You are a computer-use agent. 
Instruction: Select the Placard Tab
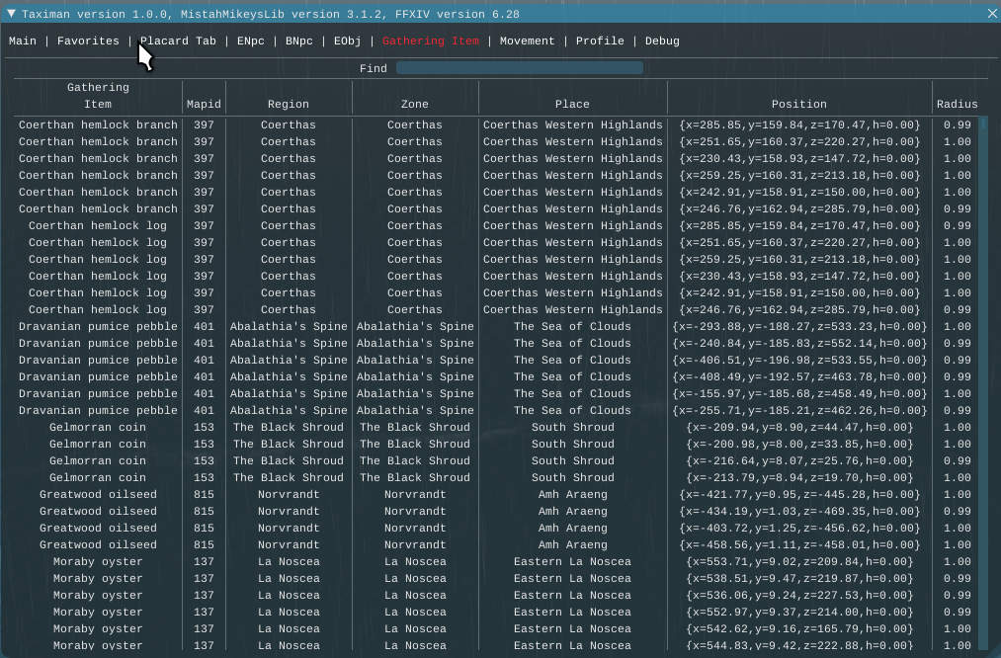coord(178,41)
